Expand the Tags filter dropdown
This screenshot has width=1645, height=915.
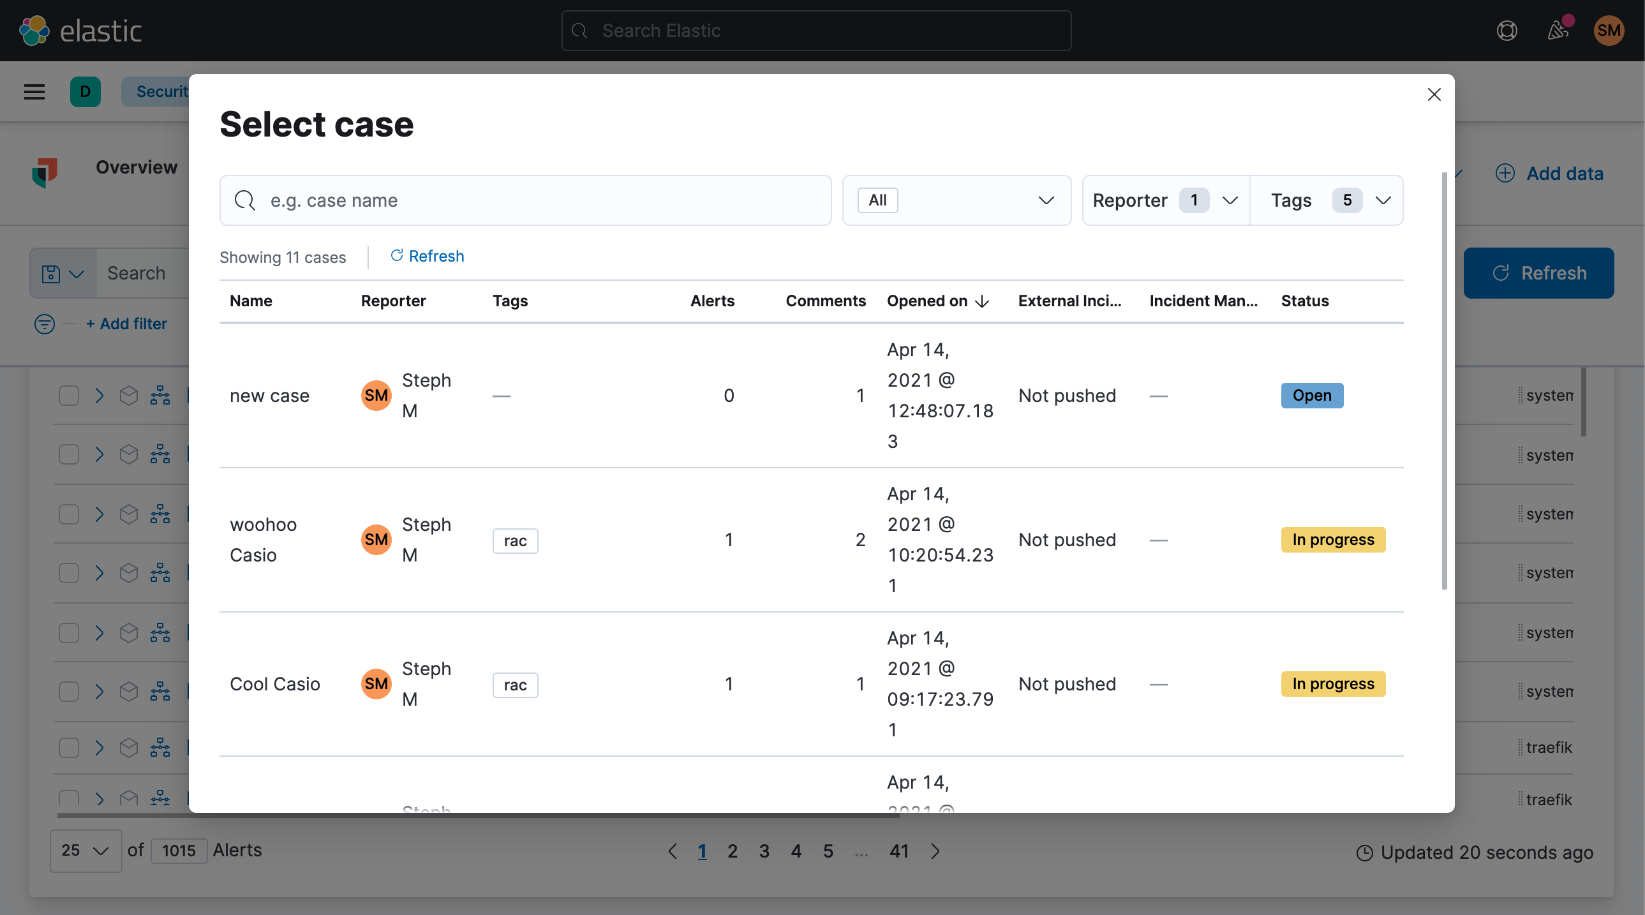pyautogui.click(x=1327, y=200)
